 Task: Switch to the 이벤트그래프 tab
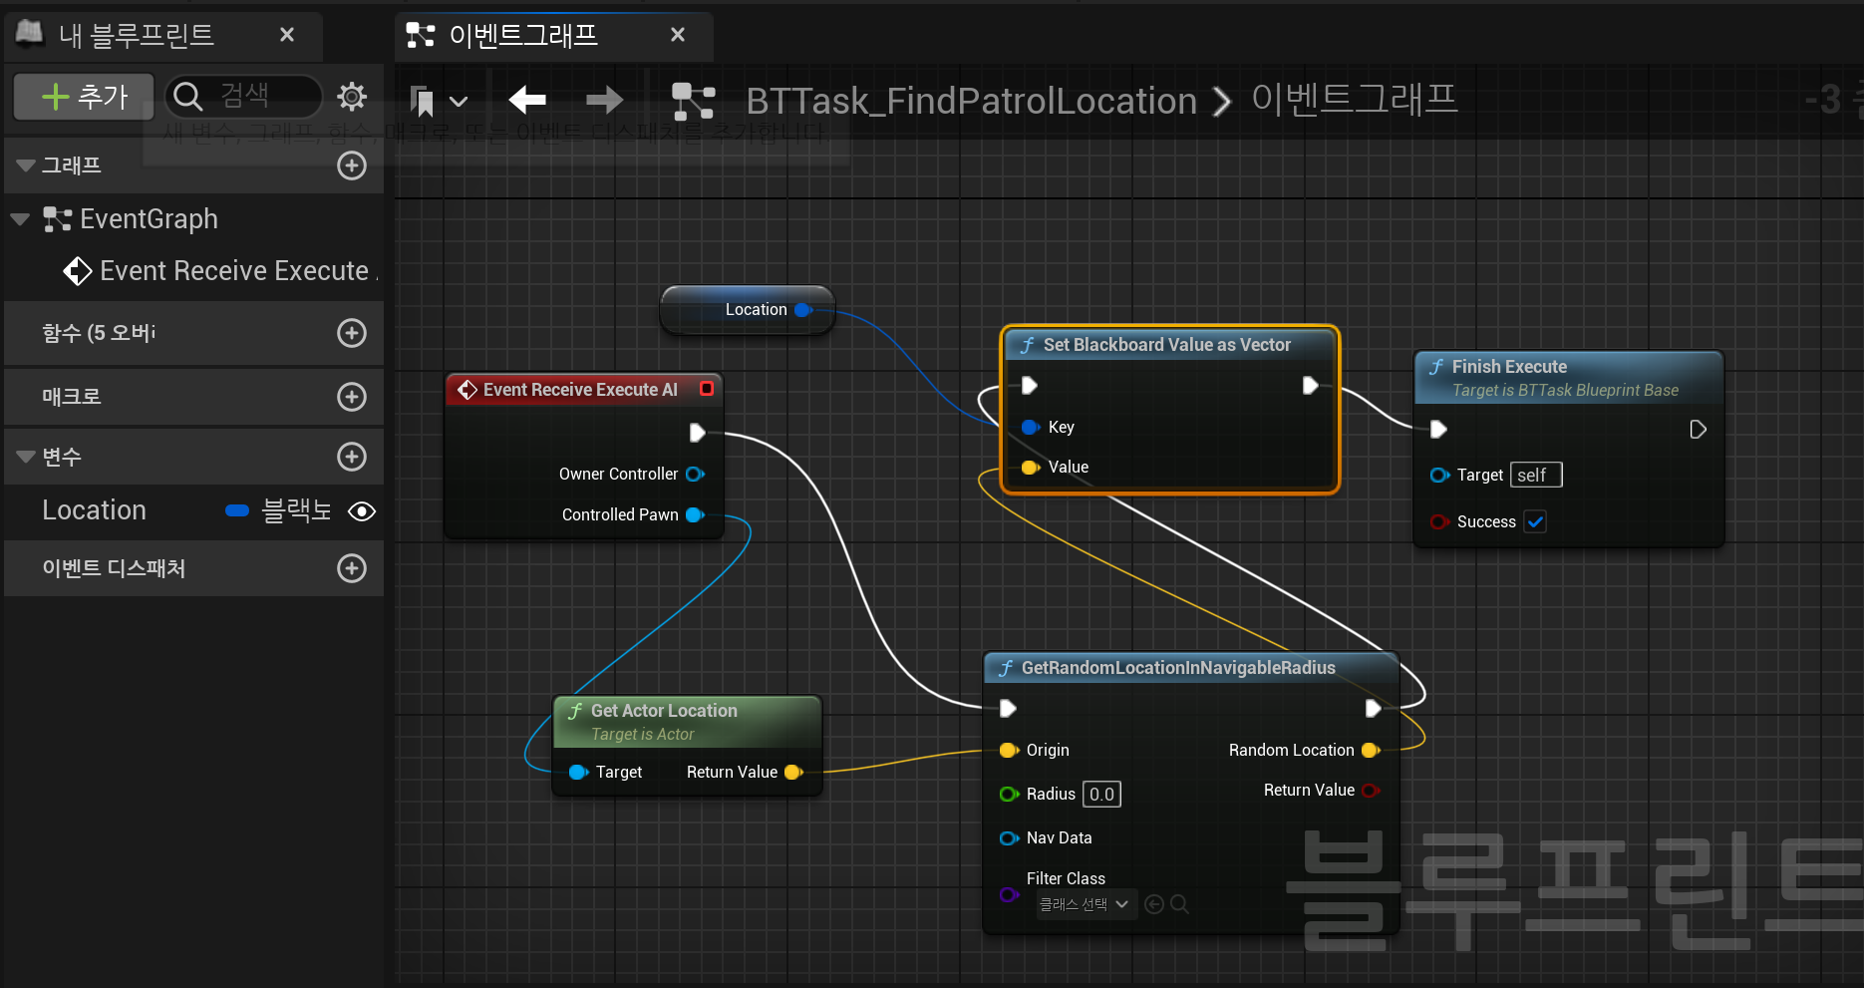coord(523,35)
